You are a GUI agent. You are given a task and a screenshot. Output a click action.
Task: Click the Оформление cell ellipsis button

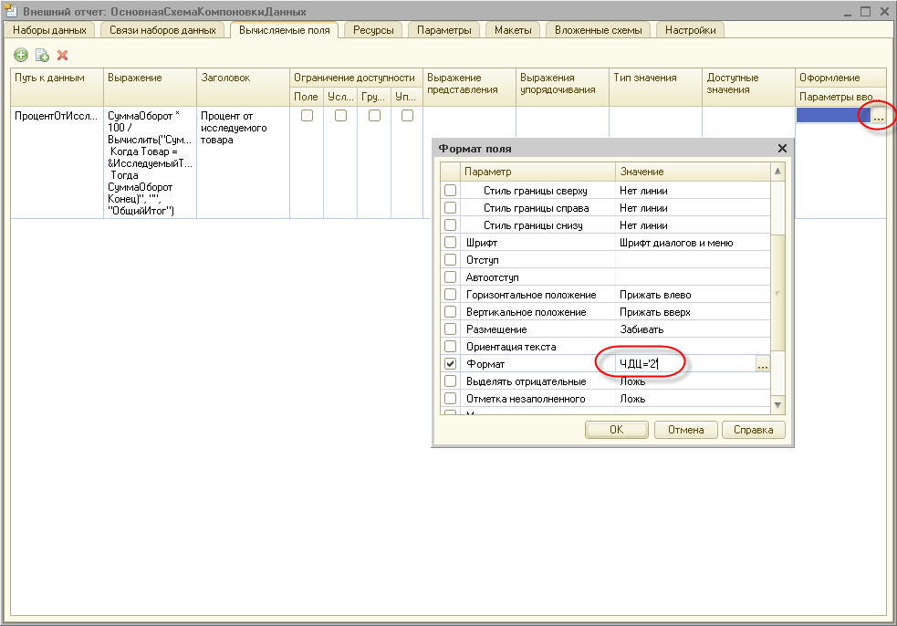click(877, 116)
